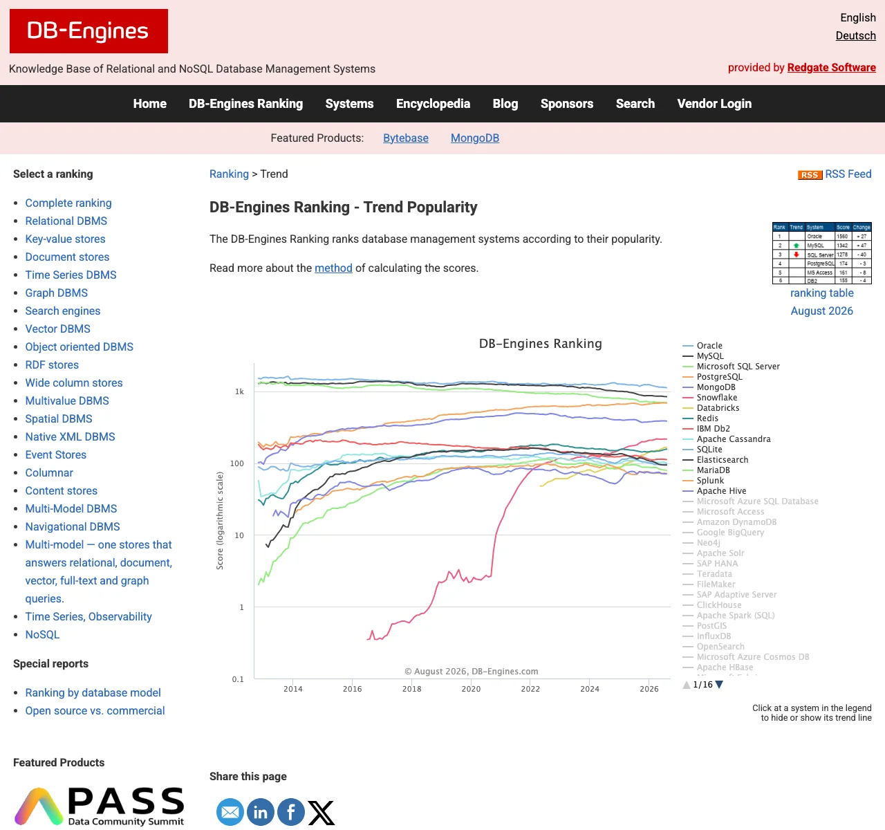Navigate to the Blog menu
The height and width of the screenshot is (830, 885).
click(505, 104)
